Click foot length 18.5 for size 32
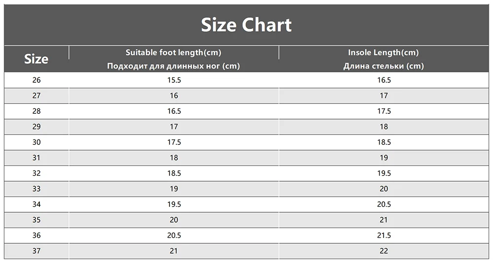This screenshot has height=263, width=493. coord(174,173)
